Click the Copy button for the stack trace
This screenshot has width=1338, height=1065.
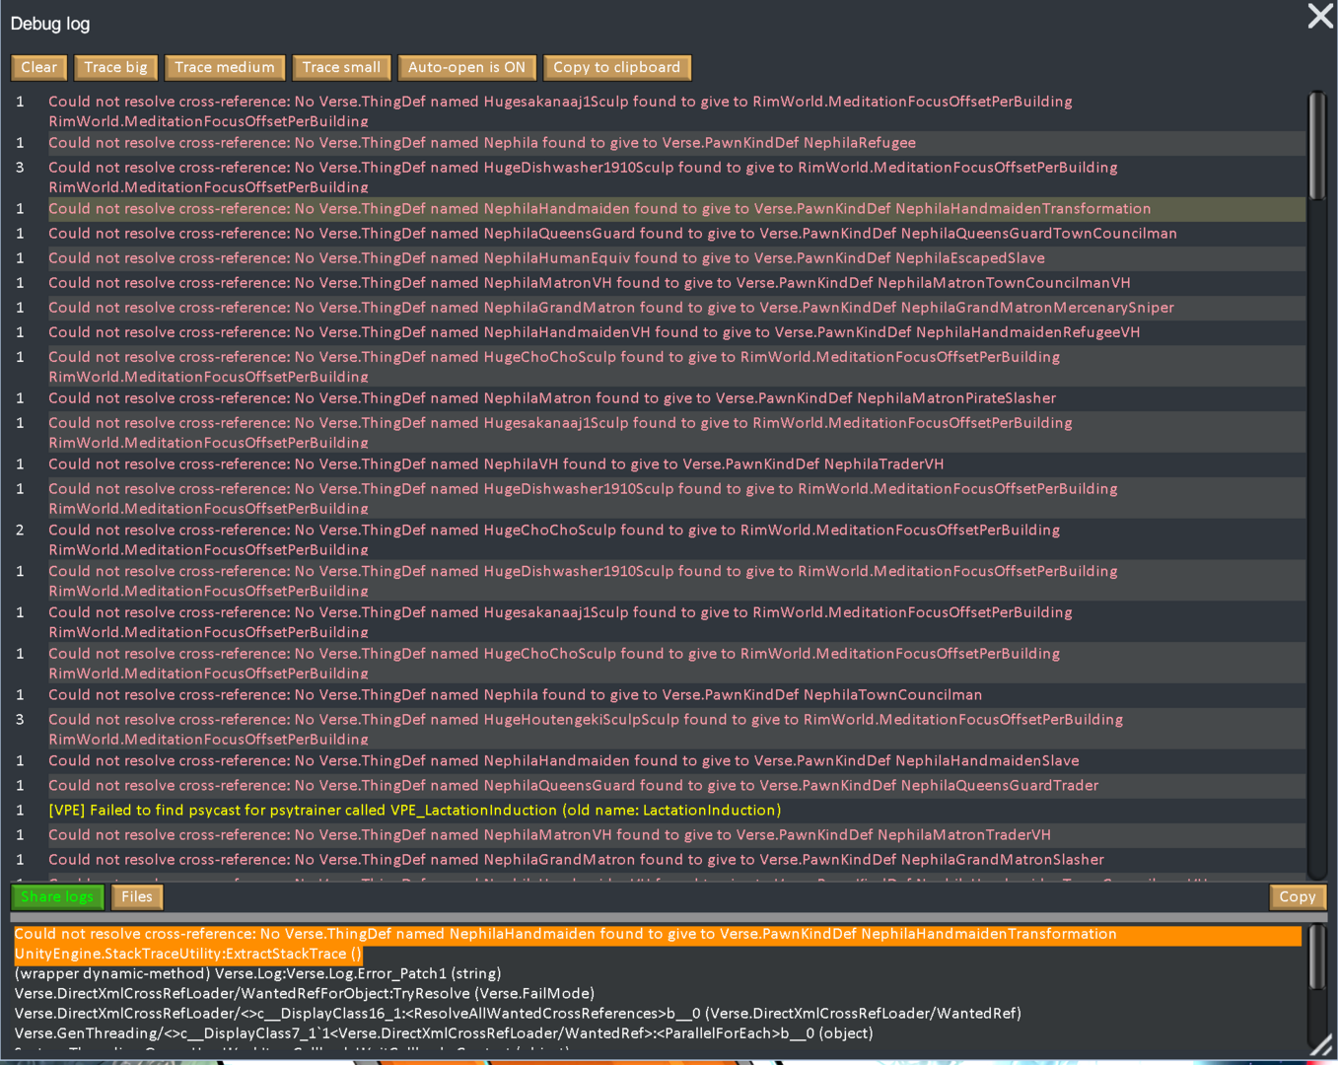(1298, 896)
